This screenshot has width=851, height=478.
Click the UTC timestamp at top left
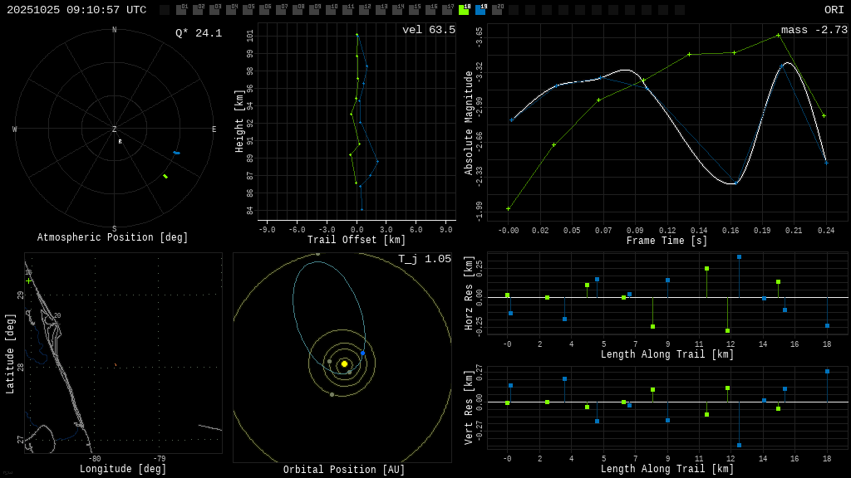[76, 10]
